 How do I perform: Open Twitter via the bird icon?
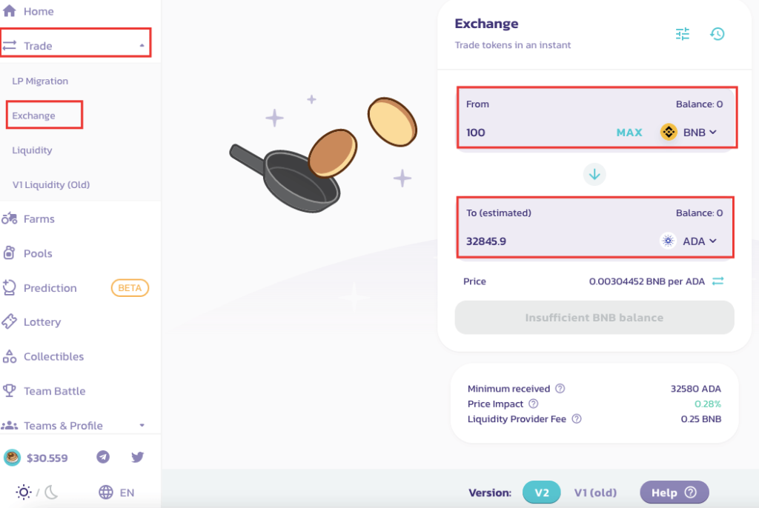click(x=136, y=457)
